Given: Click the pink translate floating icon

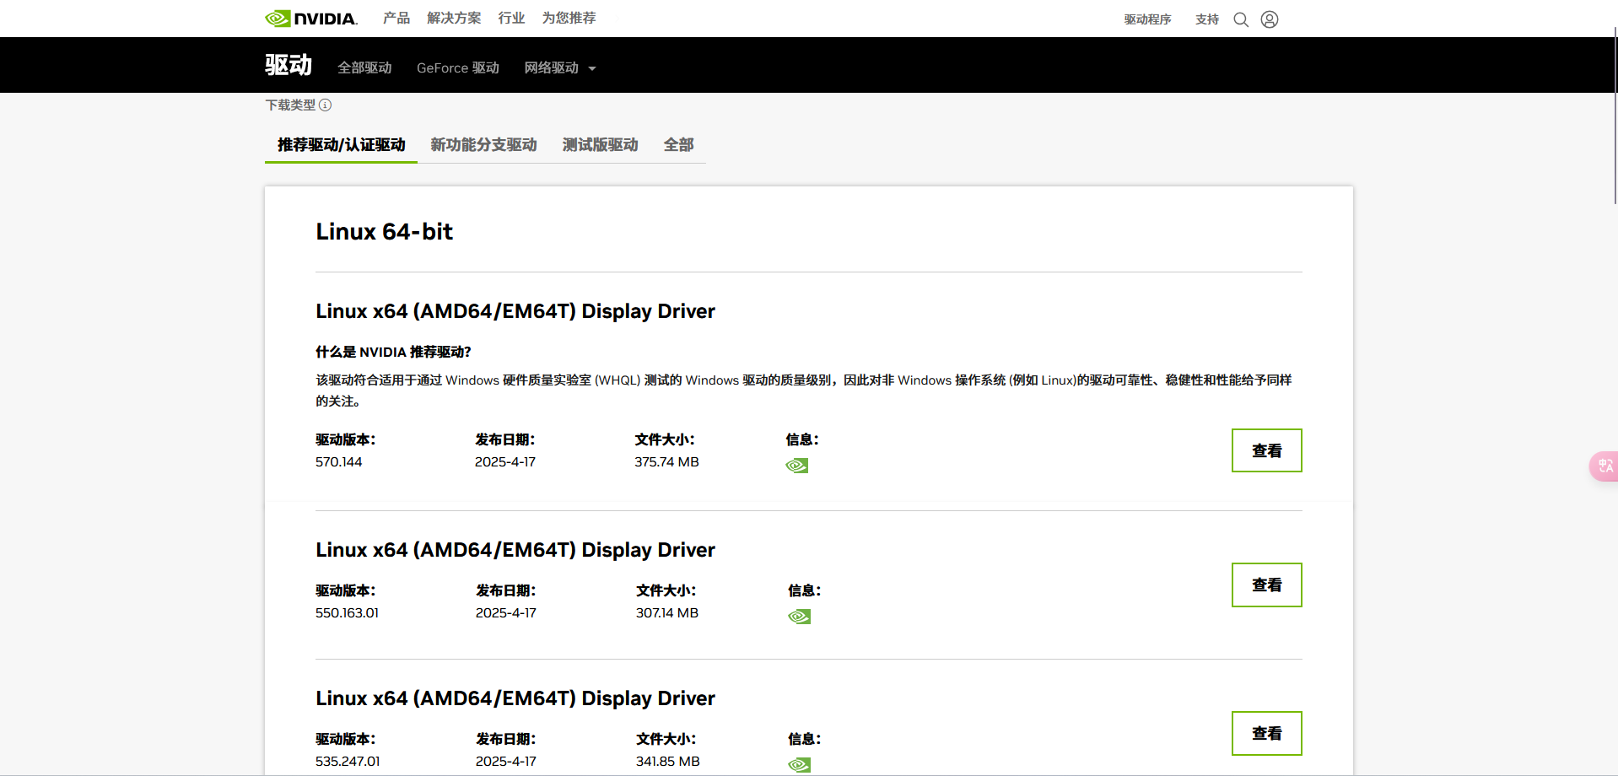Looking at the screenshot, I should click(x=1604, y=466).
